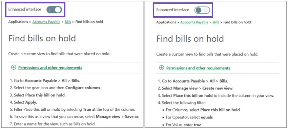The width and height of the screenshot is (288, 129).
Task: Open Bills breadcrumb link in right panel
Action: tap(216, 22)
